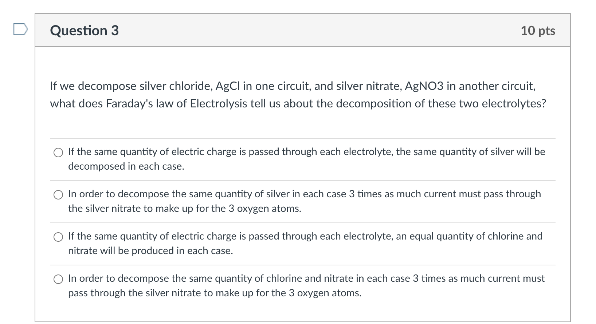This screenshot has height=324, width=596.
Task: Click answer text 'same quantity of silver will be decomposed'
Action: (306, 152)
